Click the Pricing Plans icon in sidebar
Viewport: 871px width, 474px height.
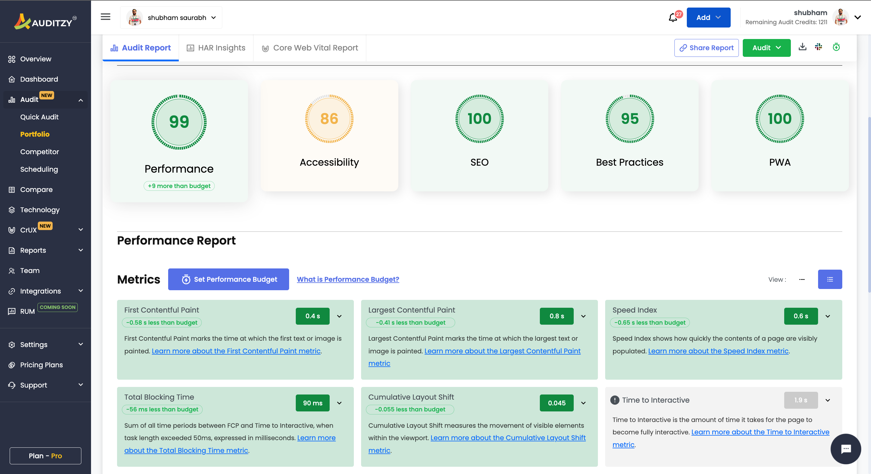click(x=12, y=365)
